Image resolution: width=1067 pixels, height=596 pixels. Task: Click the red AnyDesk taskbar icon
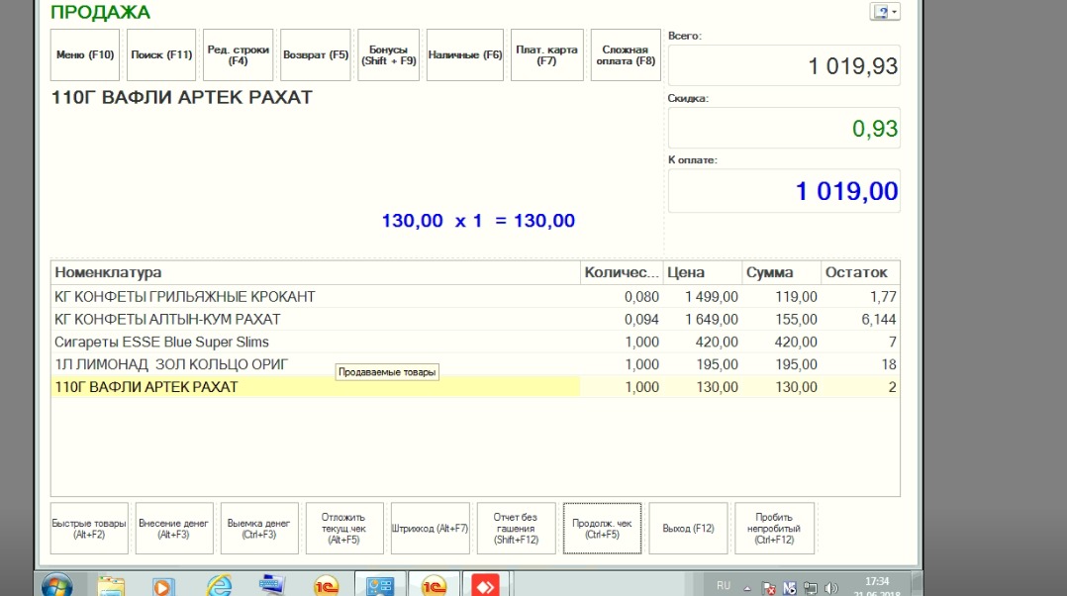(x=486, y=585)
